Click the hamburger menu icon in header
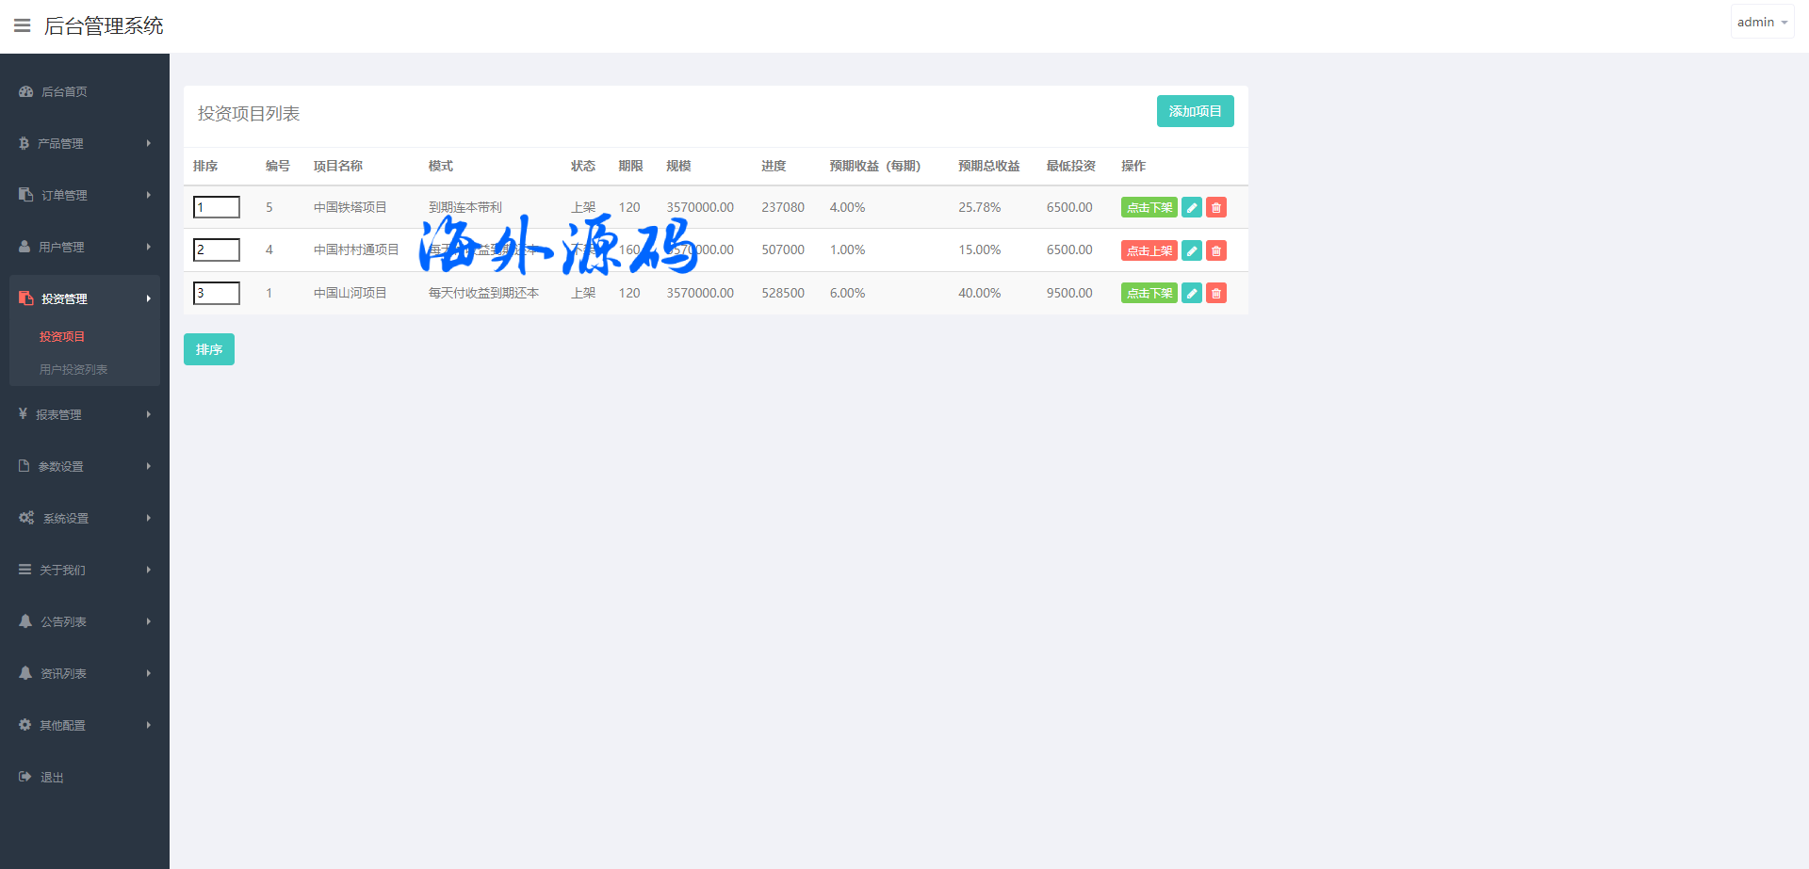This screenshot has width=1809, height=869. point(23,25)
